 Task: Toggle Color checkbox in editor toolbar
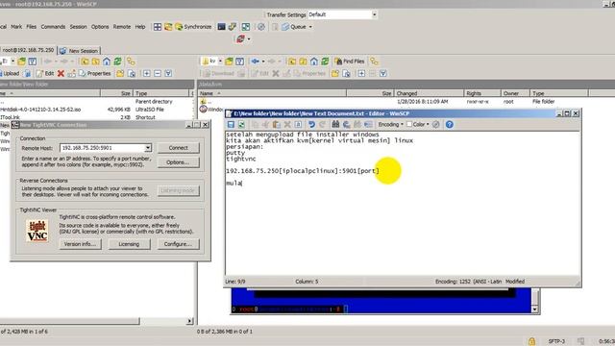coord(409,124)
